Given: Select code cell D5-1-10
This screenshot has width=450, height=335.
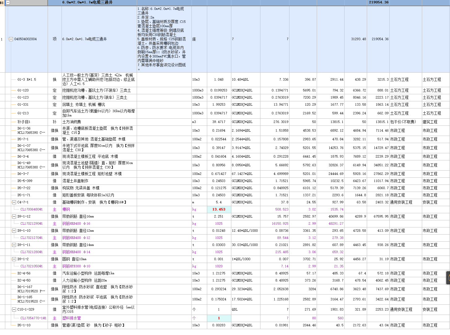Looking at the screenshot, I should [x=24, y=325].
